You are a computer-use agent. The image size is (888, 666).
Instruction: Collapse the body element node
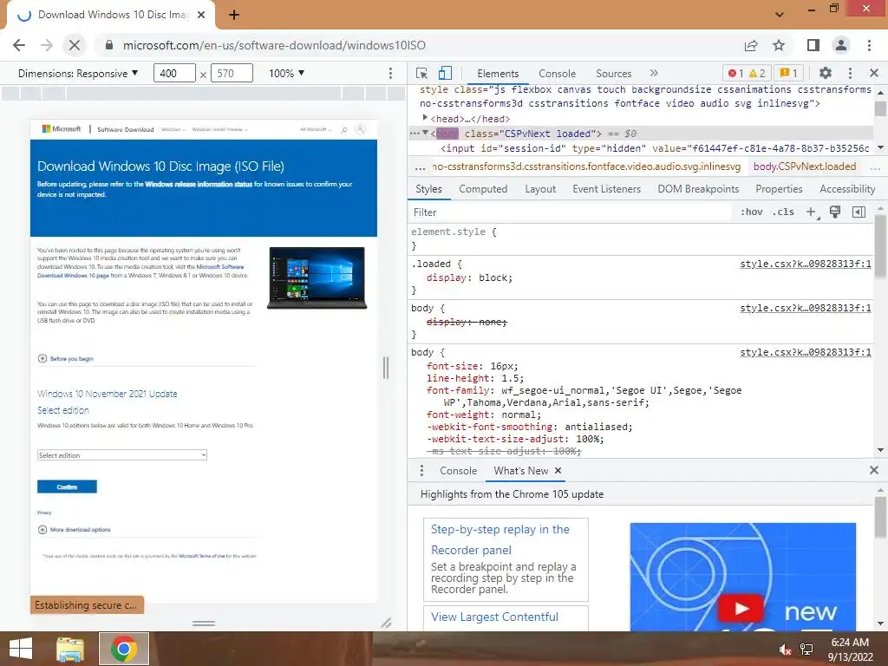pyautogui.click(x=425, y=133)
